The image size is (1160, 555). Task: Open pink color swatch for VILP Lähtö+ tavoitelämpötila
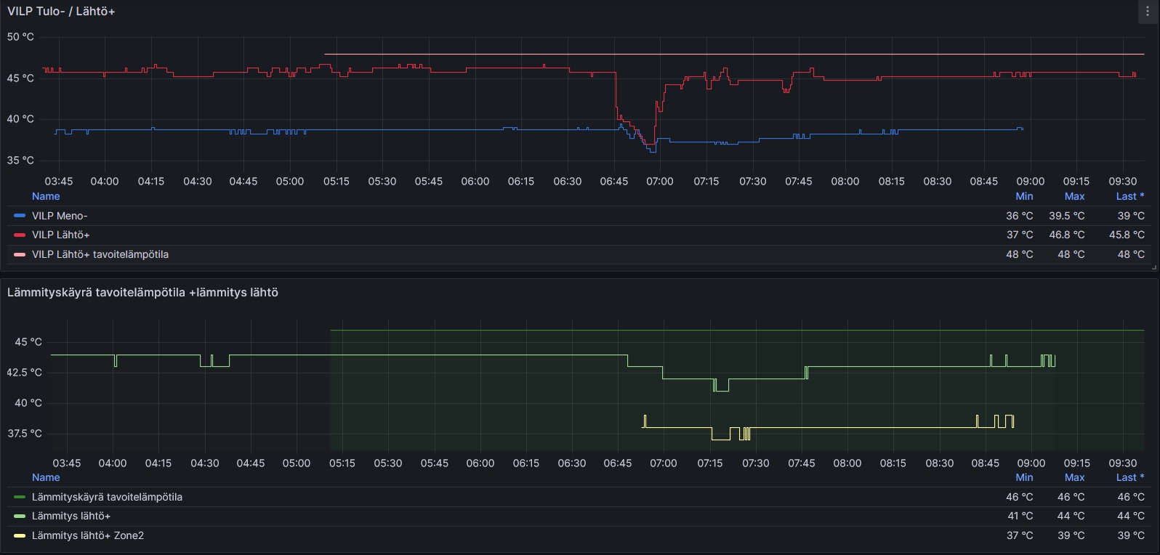pyautogui.click(x=20, y=255)
